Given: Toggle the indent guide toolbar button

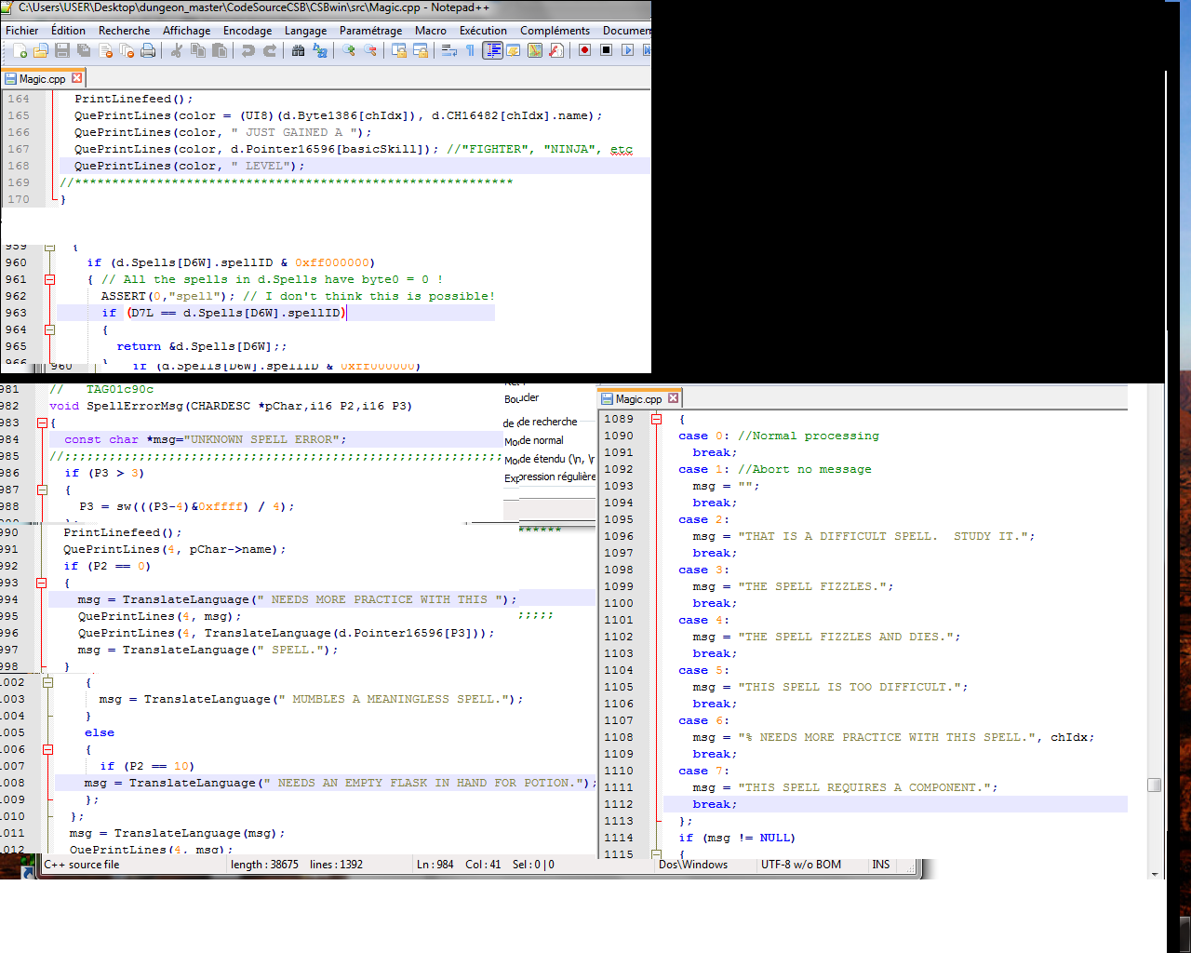Looking at the screenshot, I should pos(492,50).
